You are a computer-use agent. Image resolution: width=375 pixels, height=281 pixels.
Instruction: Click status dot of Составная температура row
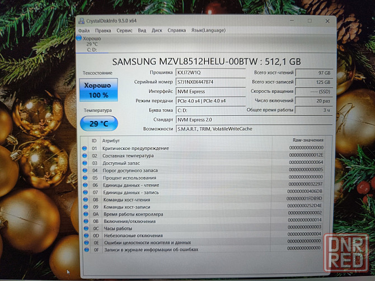coord(85,156)
